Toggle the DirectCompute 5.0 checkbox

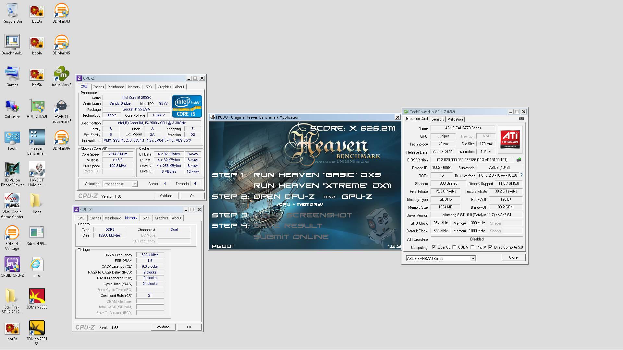coord(490,247)
